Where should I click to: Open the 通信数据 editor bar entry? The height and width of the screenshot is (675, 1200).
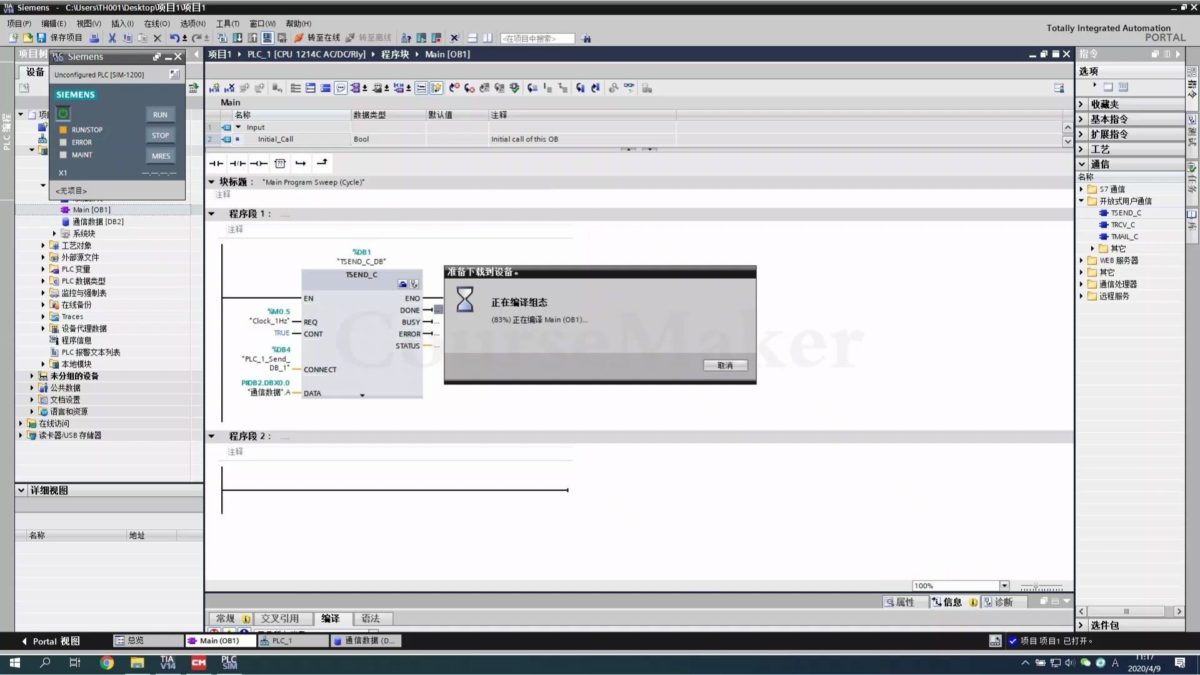coord(366,641)
